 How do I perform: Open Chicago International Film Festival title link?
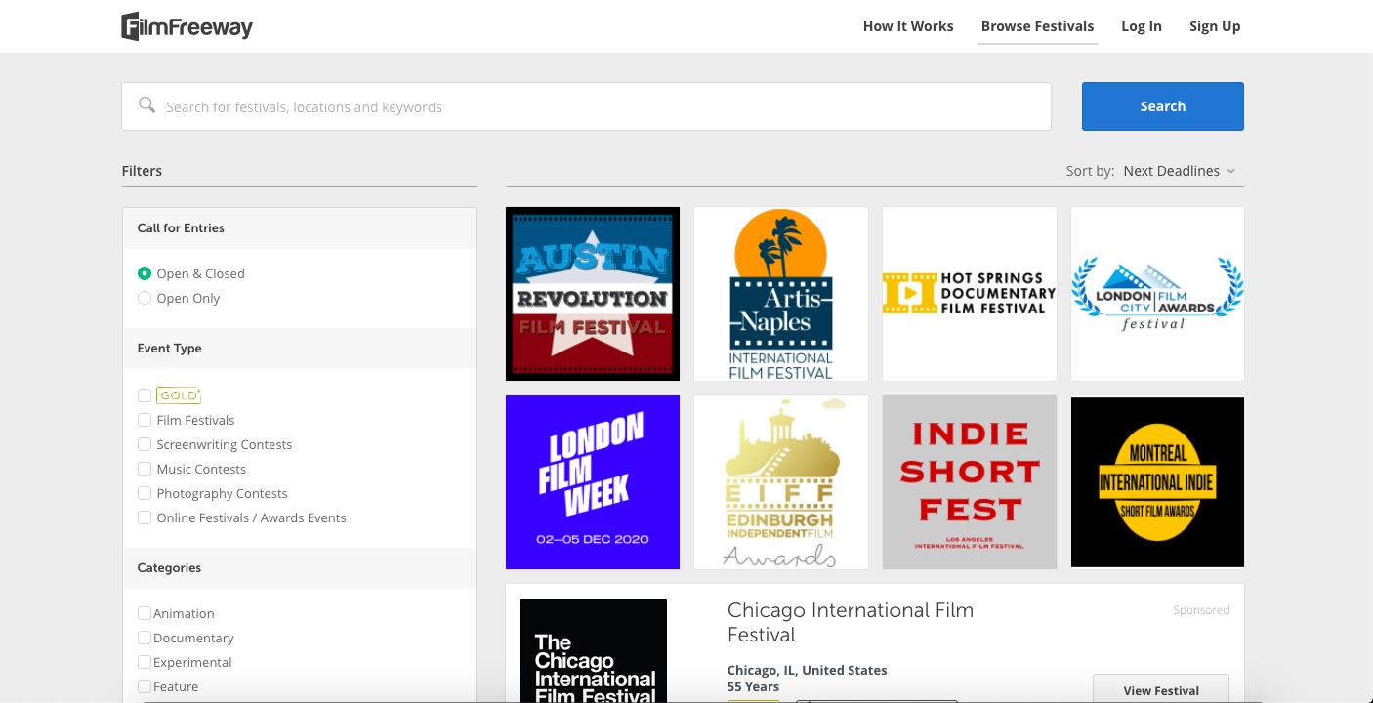(x=851, y=622)
